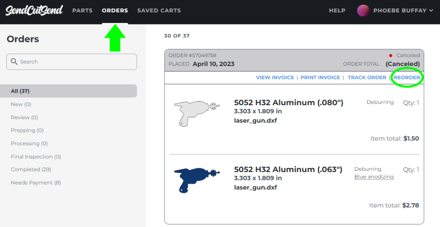Open View Invoice link
440x227 pixels.
pyautogui.click(x=275, y=78)
